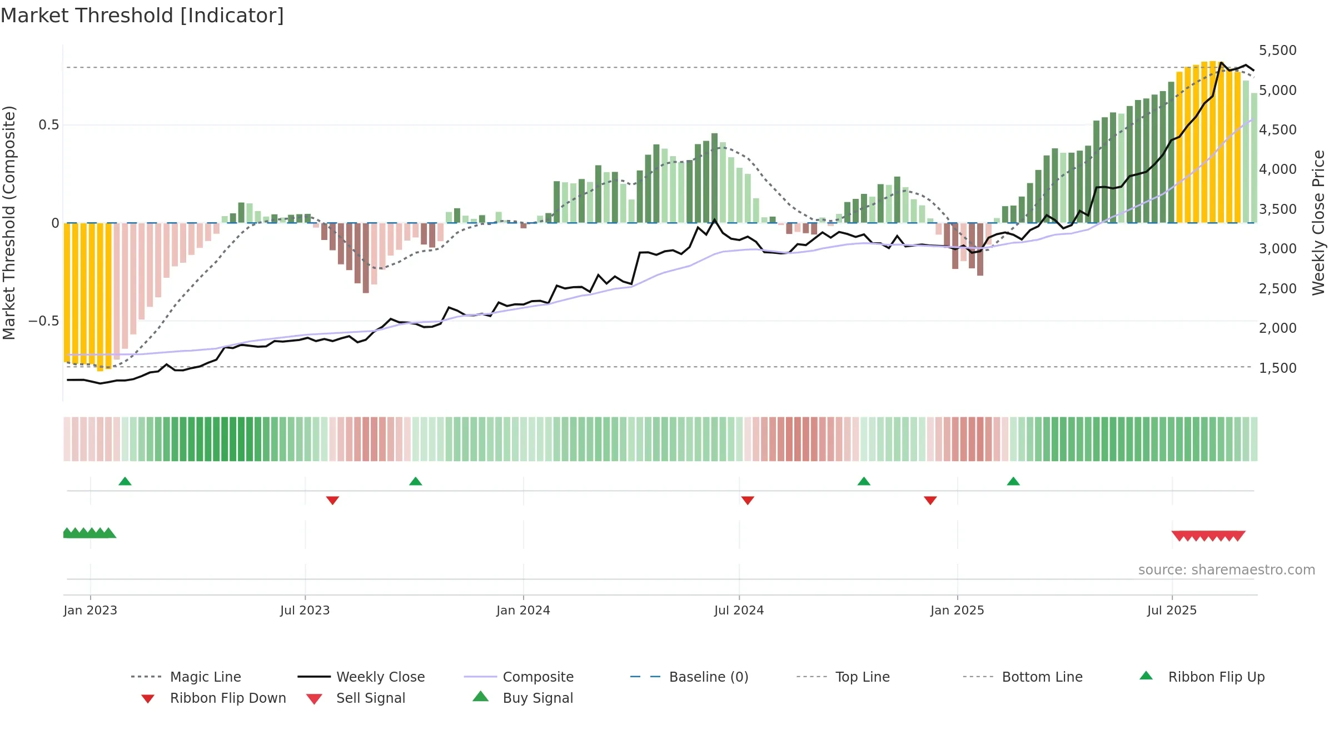
Task: Click the ribbon flip down marker after Jul 2023
Action: 332,501
